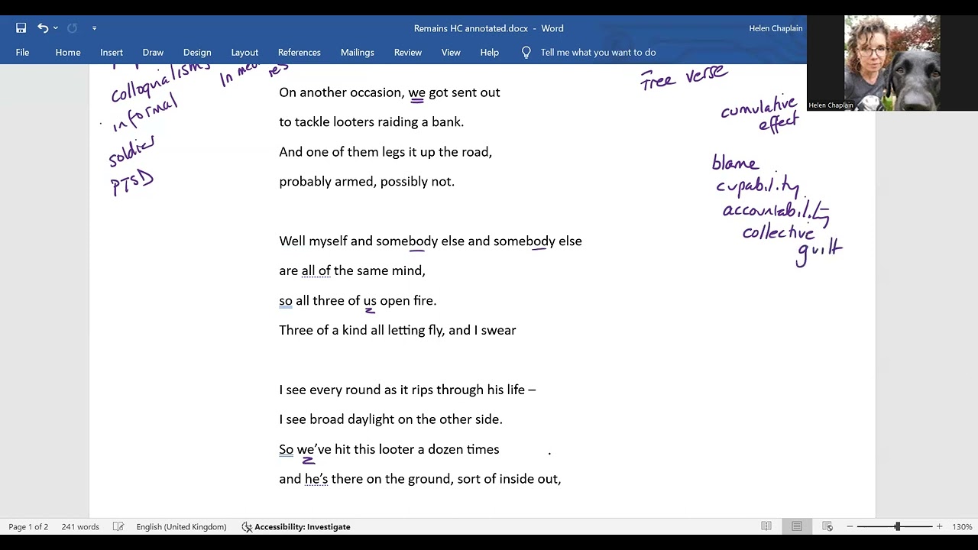This screenshot has height=550, width=978.
Task: Click the zoom out minus button
Action: click(x=850, y=526)
